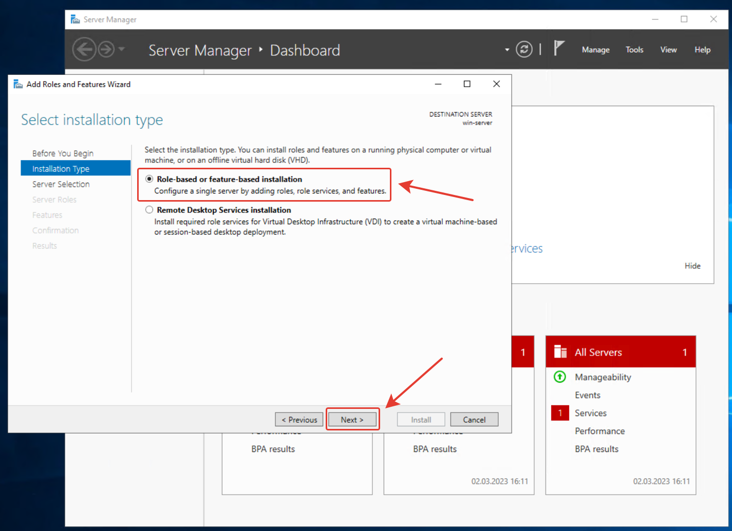Open Services in All Servers tile
The width and height of the screenshot is (732, 531).
[x=591, y=413]
